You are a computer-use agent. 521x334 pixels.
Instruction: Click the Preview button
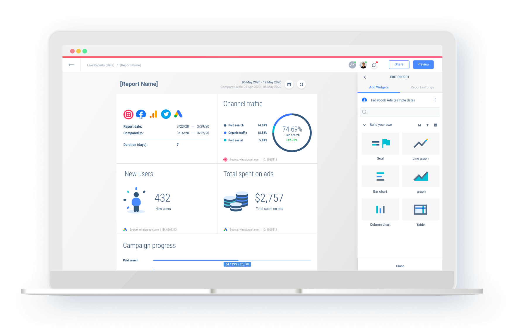[x=423, y=64]
